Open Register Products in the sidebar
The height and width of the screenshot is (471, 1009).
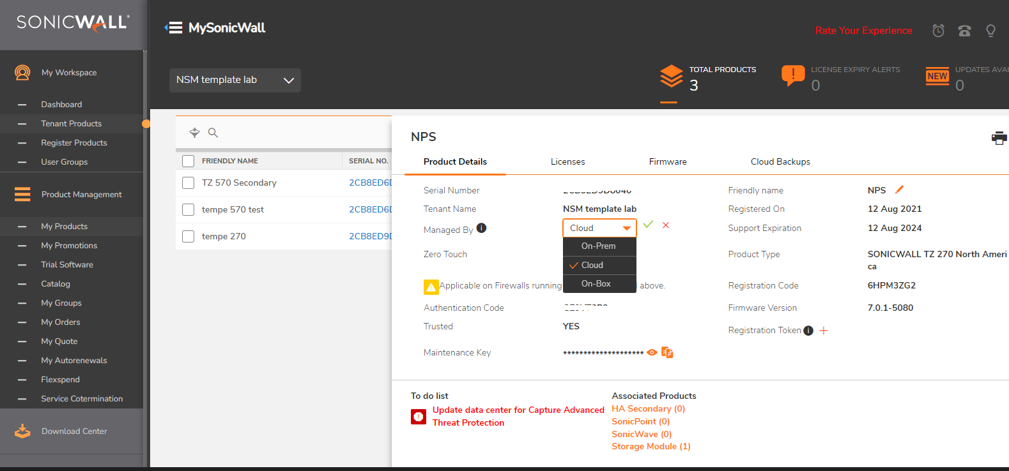[74, 143]
